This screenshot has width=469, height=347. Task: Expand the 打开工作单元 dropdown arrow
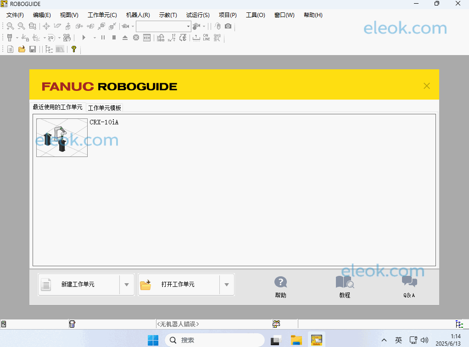pos(227,285)
